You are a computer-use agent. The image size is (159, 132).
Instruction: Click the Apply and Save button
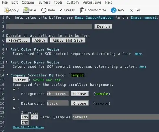pos(68,40)
